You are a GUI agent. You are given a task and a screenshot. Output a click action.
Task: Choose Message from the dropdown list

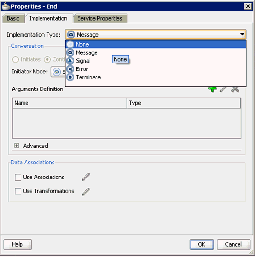155,52
